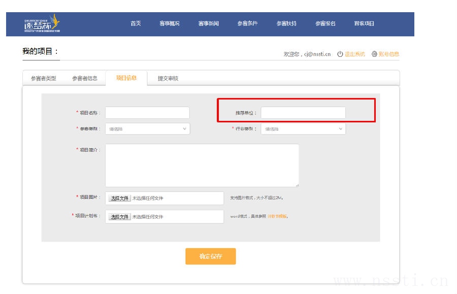Click the gear icon beside 账号信息

[x=374, y=54]
